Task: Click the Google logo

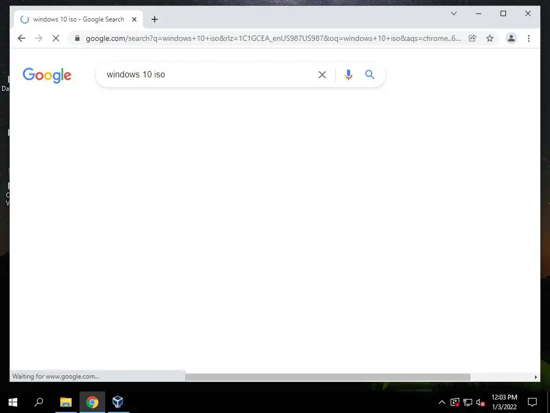Action: click(x=47, y=75)
